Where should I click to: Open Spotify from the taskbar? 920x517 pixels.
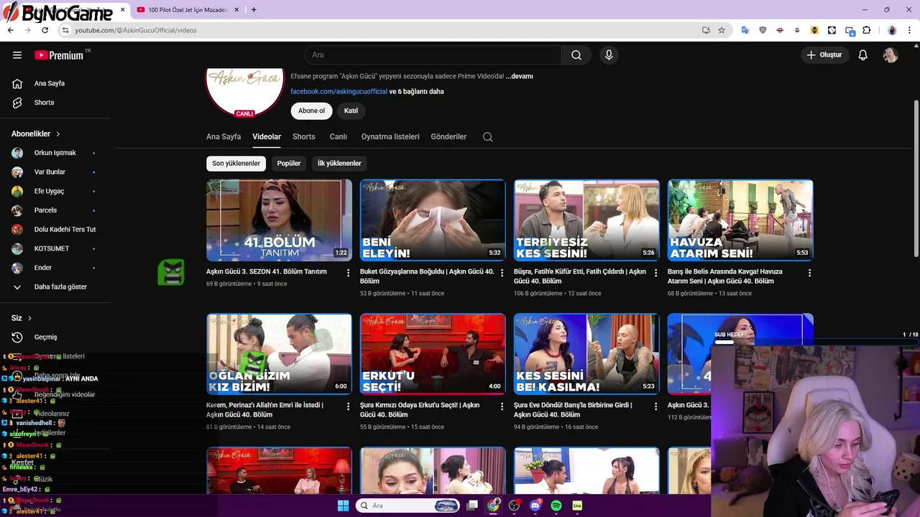[x=556, y=506]
